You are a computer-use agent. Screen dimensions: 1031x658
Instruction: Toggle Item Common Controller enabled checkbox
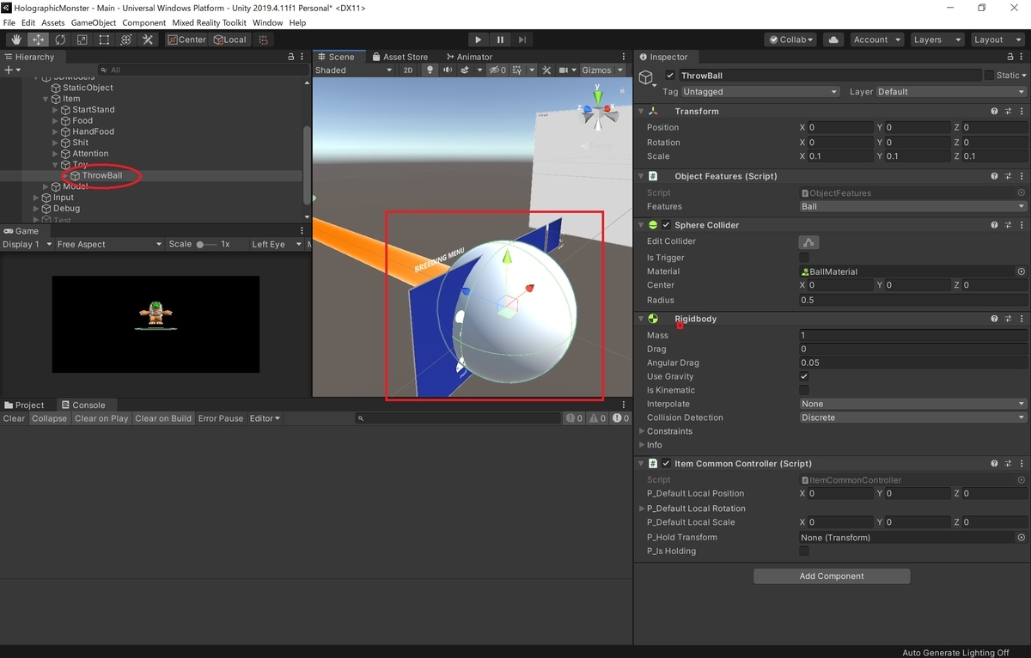point(666,464)
